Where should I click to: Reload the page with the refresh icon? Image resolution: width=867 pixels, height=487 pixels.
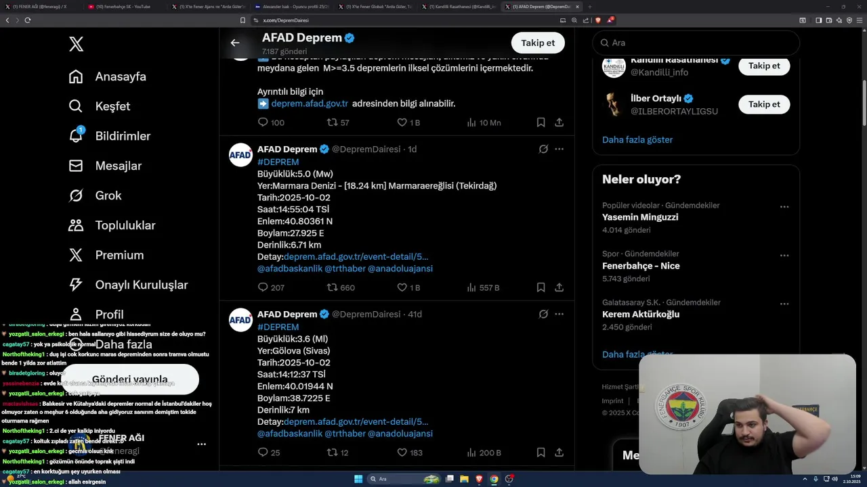click(27, 20)
